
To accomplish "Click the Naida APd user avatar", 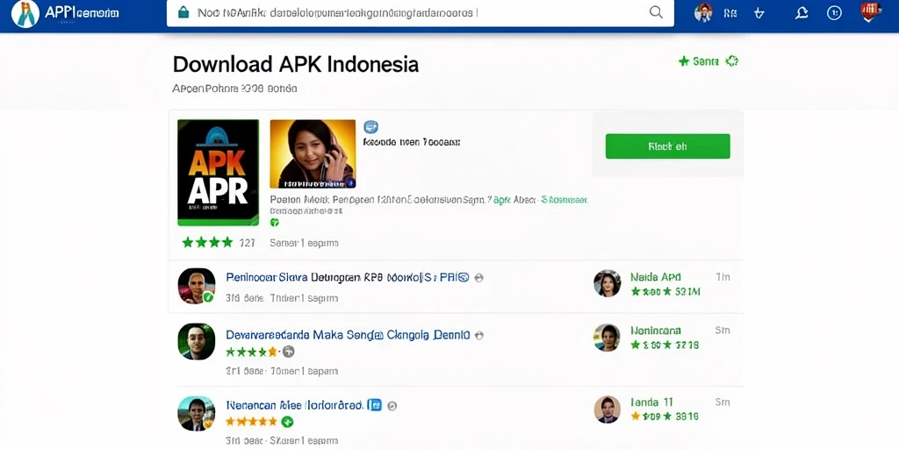I will 607,283.
